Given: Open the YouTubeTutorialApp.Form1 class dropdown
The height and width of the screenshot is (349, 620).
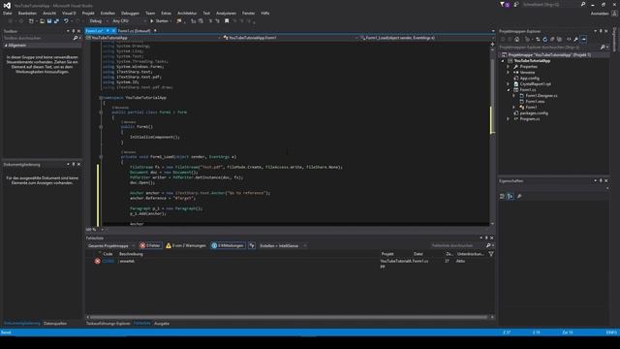Looking at the screenshot, I should [x=291, y=38].
